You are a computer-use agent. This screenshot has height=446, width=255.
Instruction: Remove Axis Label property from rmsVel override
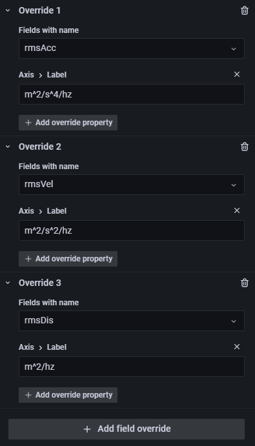point(237,211)
